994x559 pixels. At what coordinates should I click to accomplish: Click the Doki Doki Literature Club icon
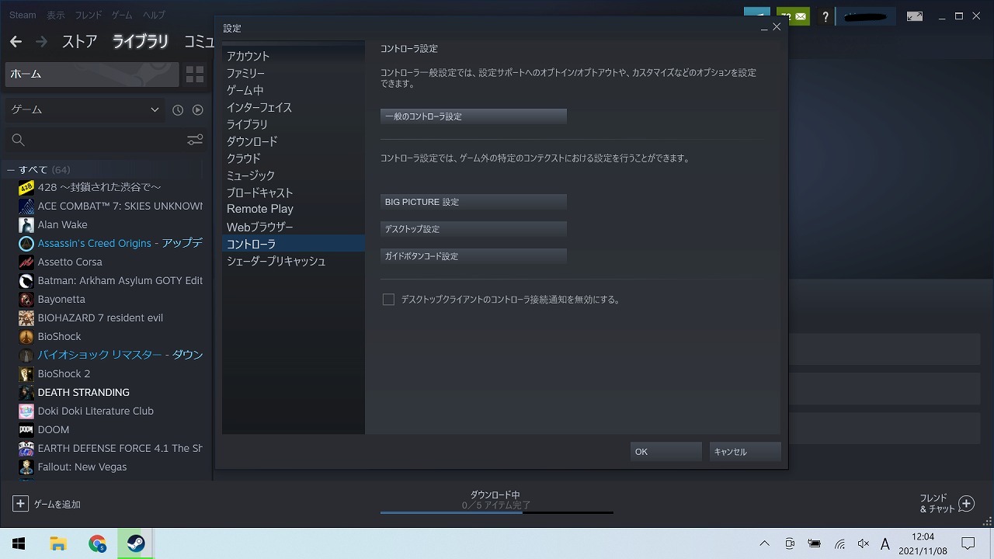click(26, 411)
